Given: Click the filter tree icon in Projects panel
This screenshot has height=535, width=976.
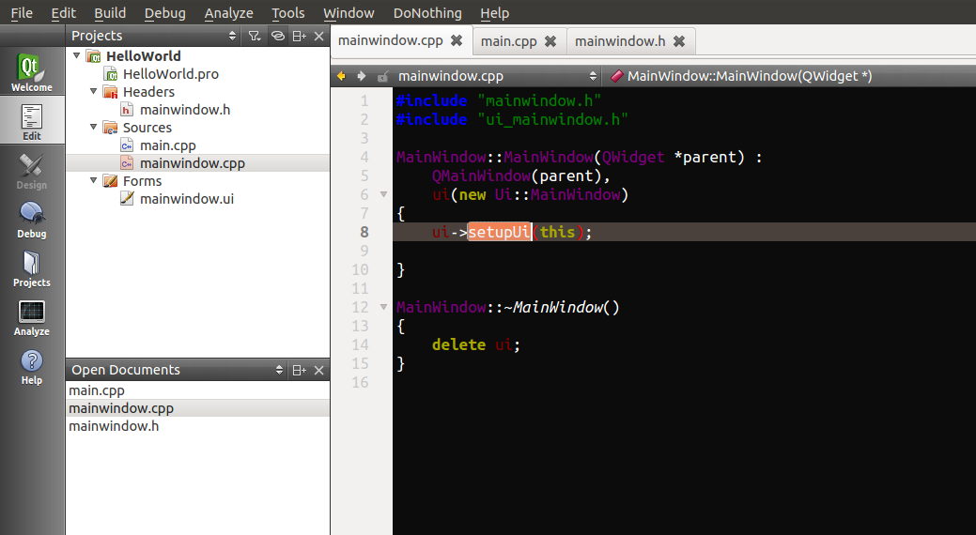Looking at the screenshot, I should pos(255,36).
